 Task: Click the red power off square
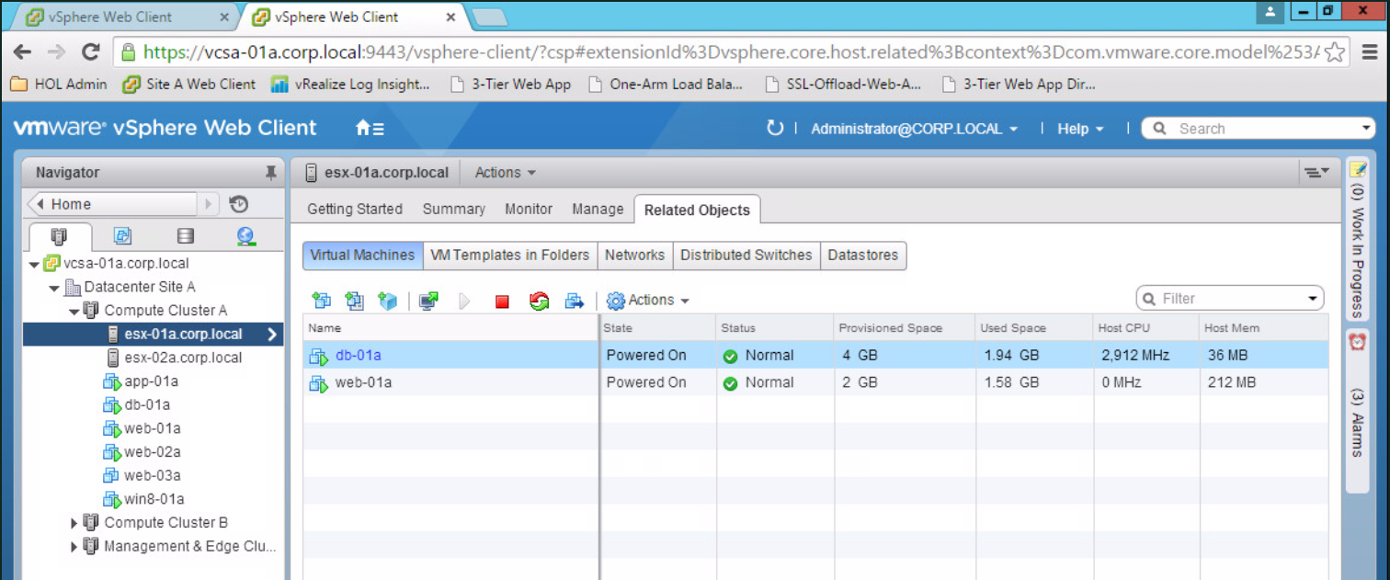(x=502, y=301)
